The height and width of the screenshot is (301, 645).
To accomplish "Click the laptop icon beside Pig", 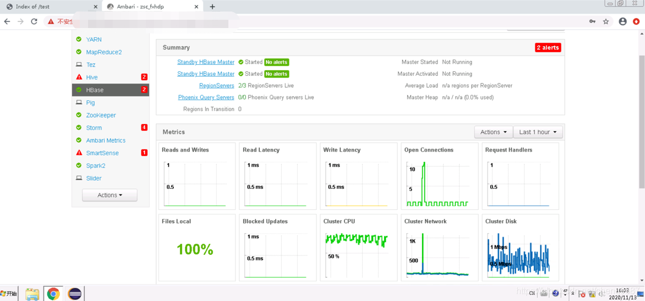I will coord(79,103).
